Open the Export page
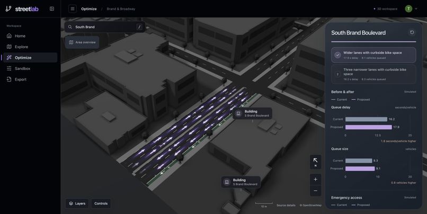Viewport: 427px width, 214px height. [30, 79]
